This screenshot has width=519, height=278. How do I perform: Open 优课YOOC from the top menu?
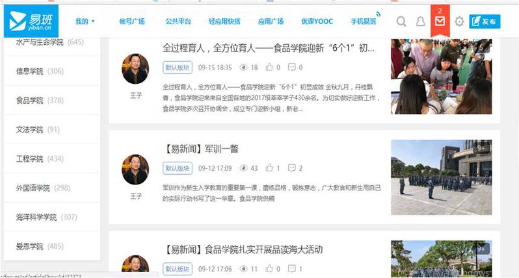pos(317,21)
